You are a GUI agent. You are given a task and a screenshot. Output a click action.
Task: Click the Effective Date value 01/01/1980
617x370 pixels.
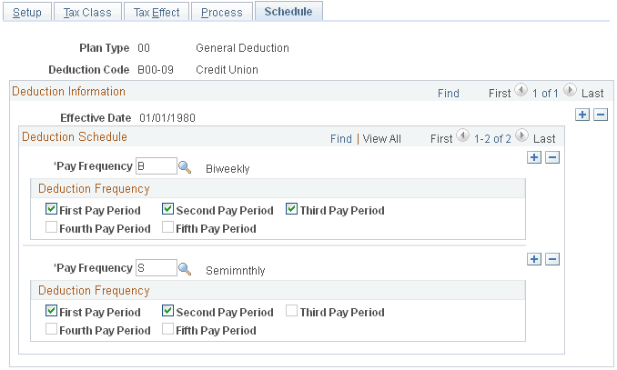[167, 118]
